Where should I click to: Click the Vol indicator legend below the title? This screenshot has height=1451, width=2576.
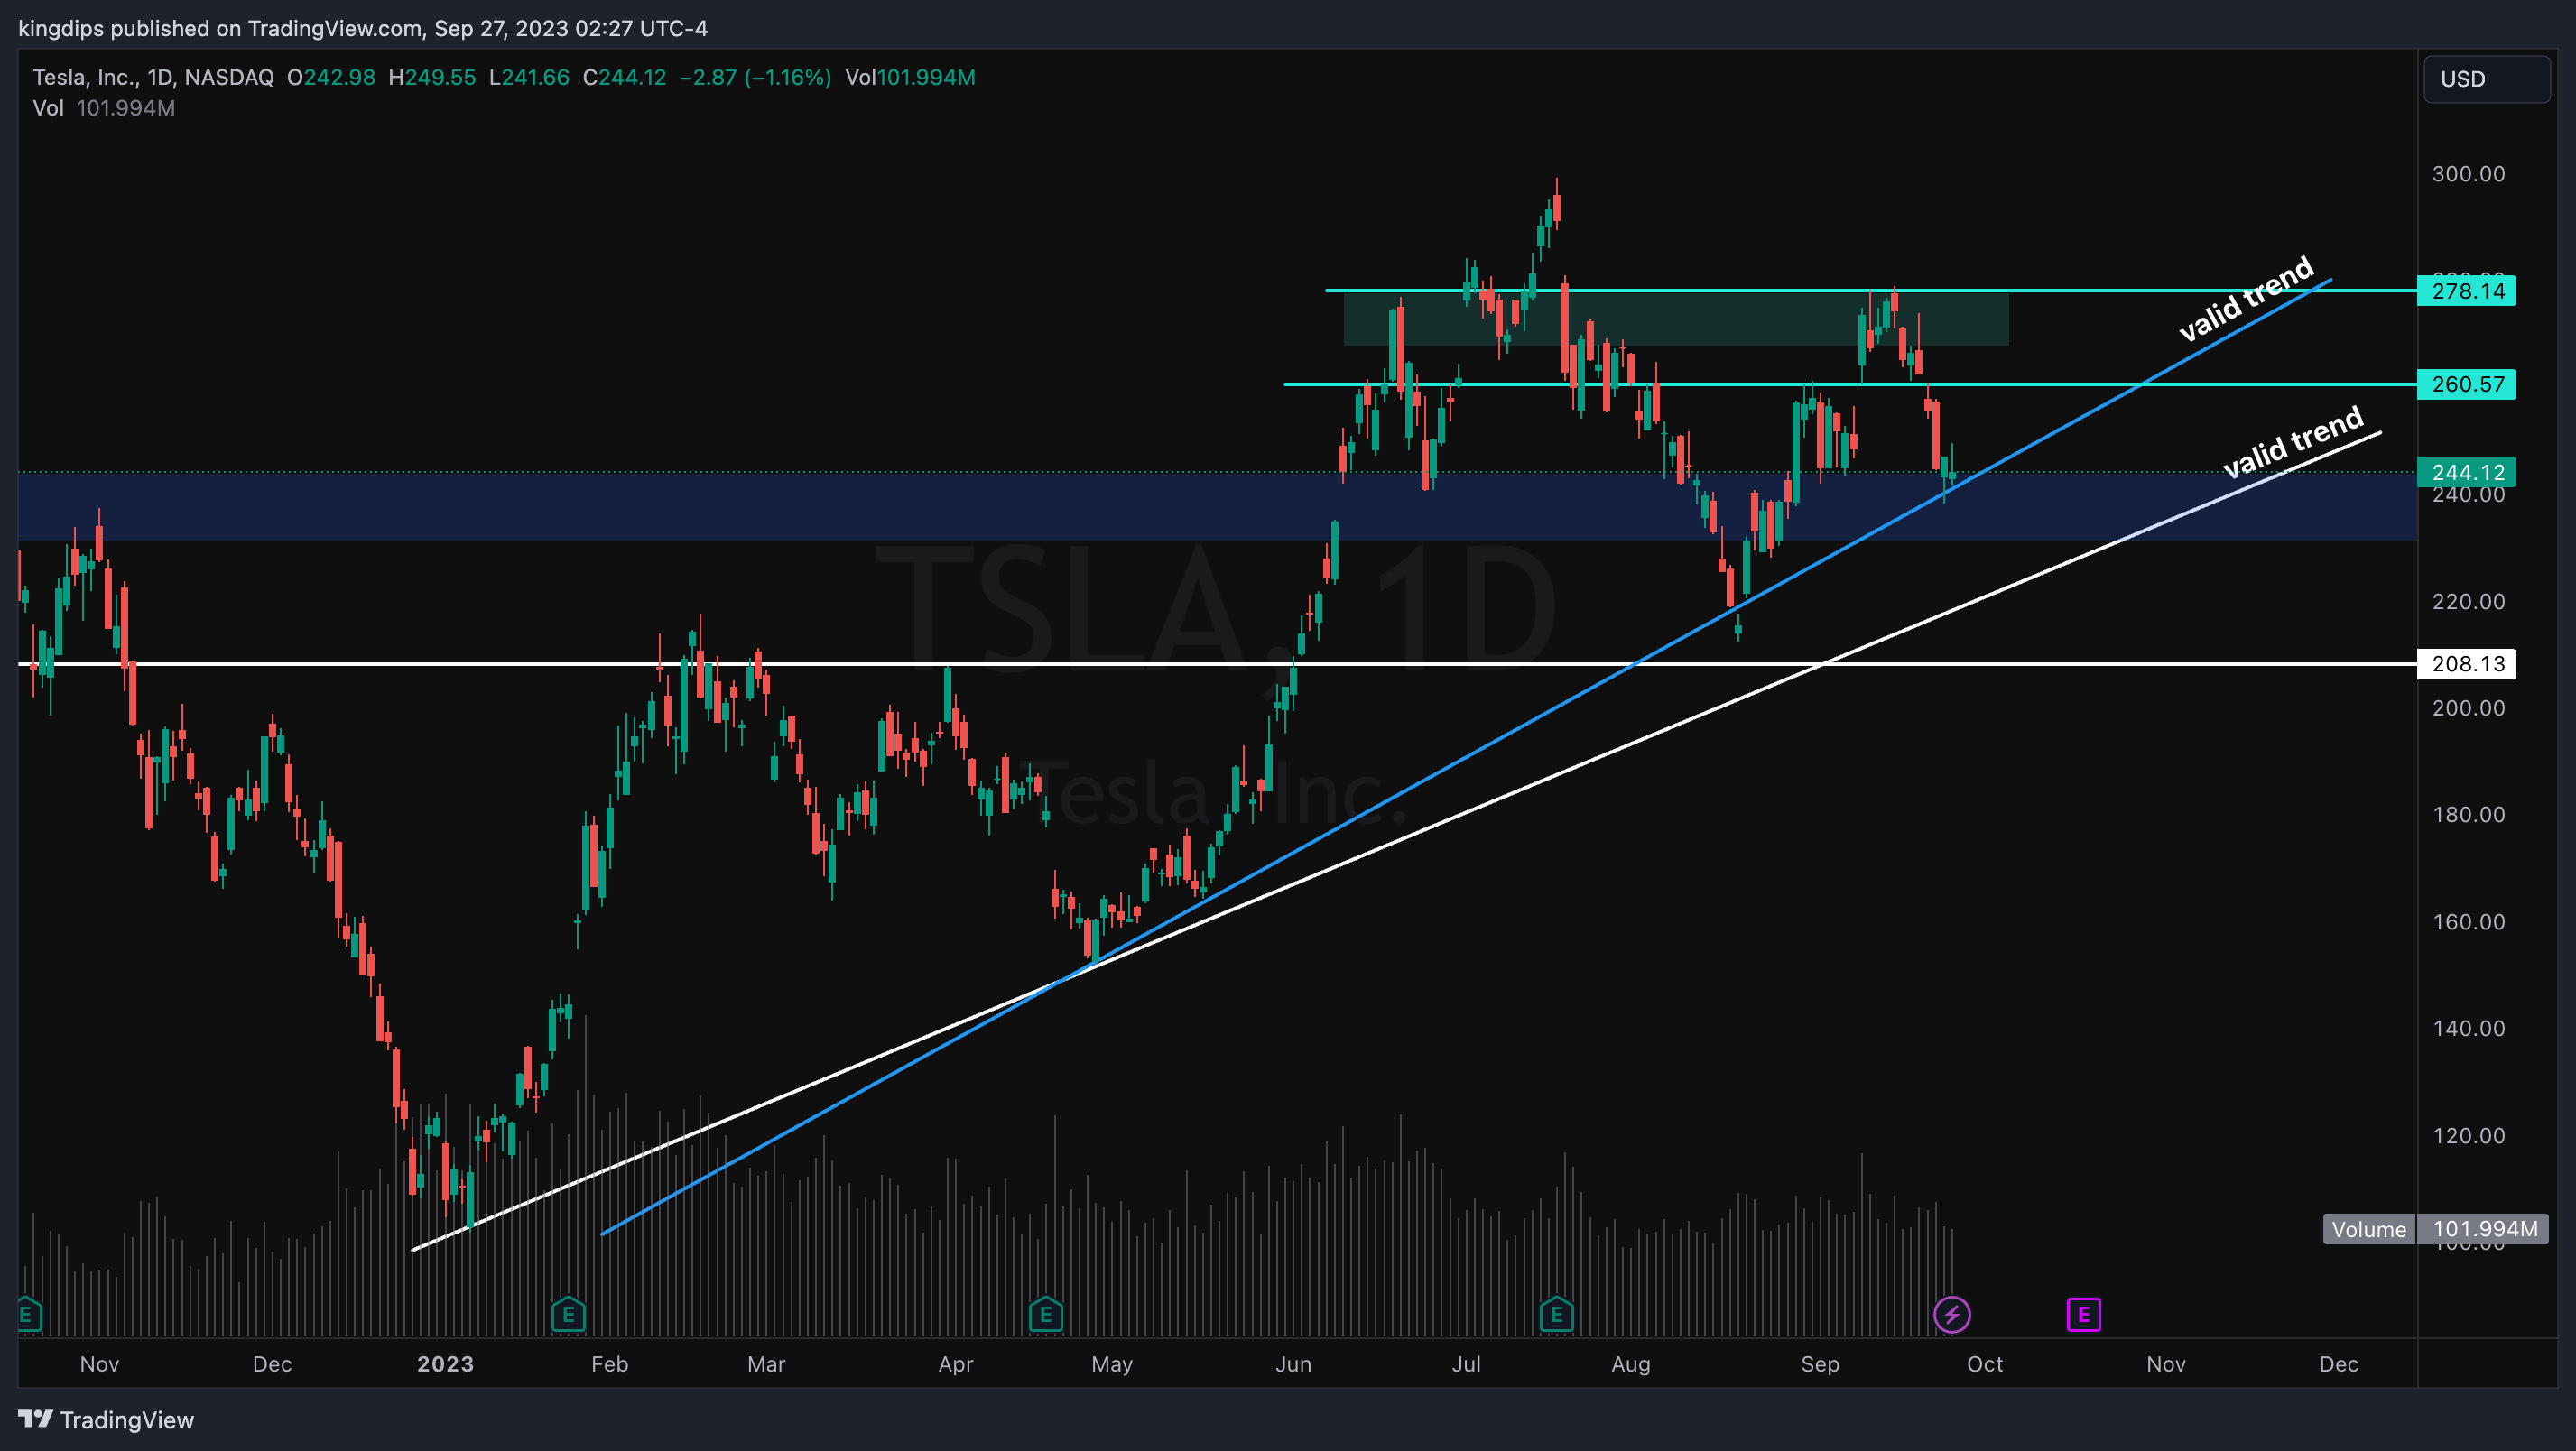tap(104, 108)
